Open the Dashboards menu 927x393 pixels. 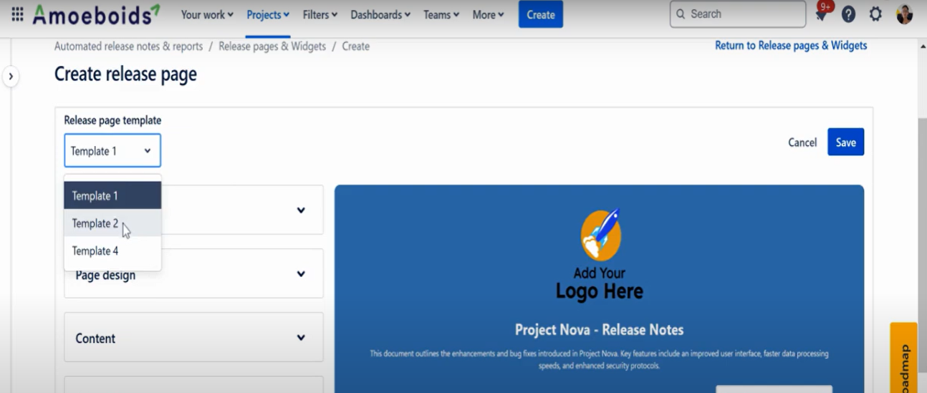tap(380, 14)
